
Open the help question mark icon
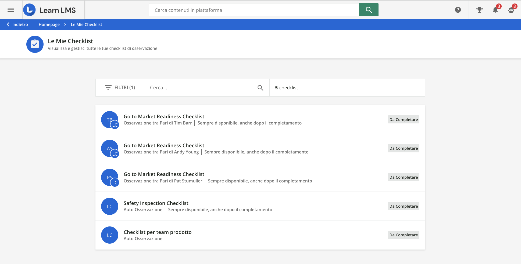tap(458, 10)
